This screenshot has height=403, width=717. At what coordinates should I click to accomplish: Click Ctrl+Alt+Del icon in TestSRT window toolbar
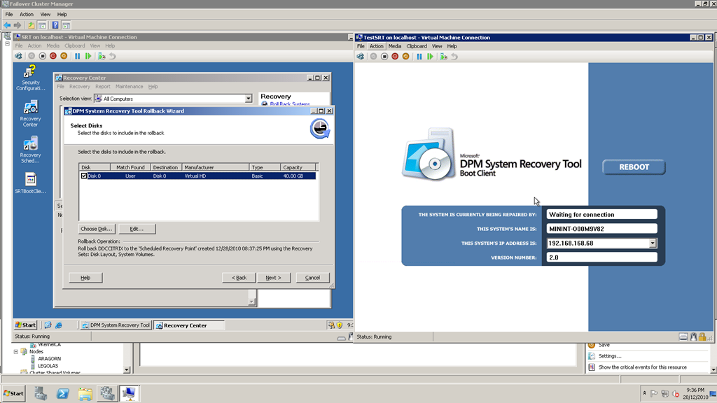coord(361,57)
